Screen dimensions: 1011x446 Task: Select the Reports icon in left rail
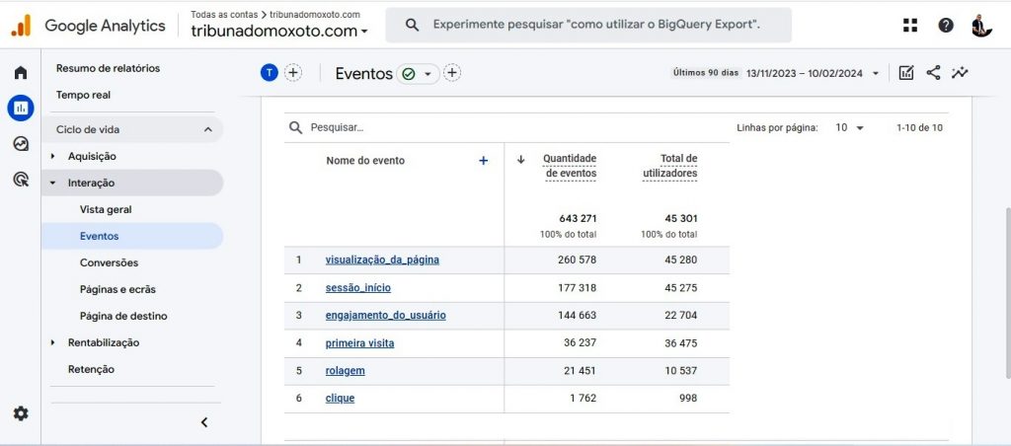21,108
